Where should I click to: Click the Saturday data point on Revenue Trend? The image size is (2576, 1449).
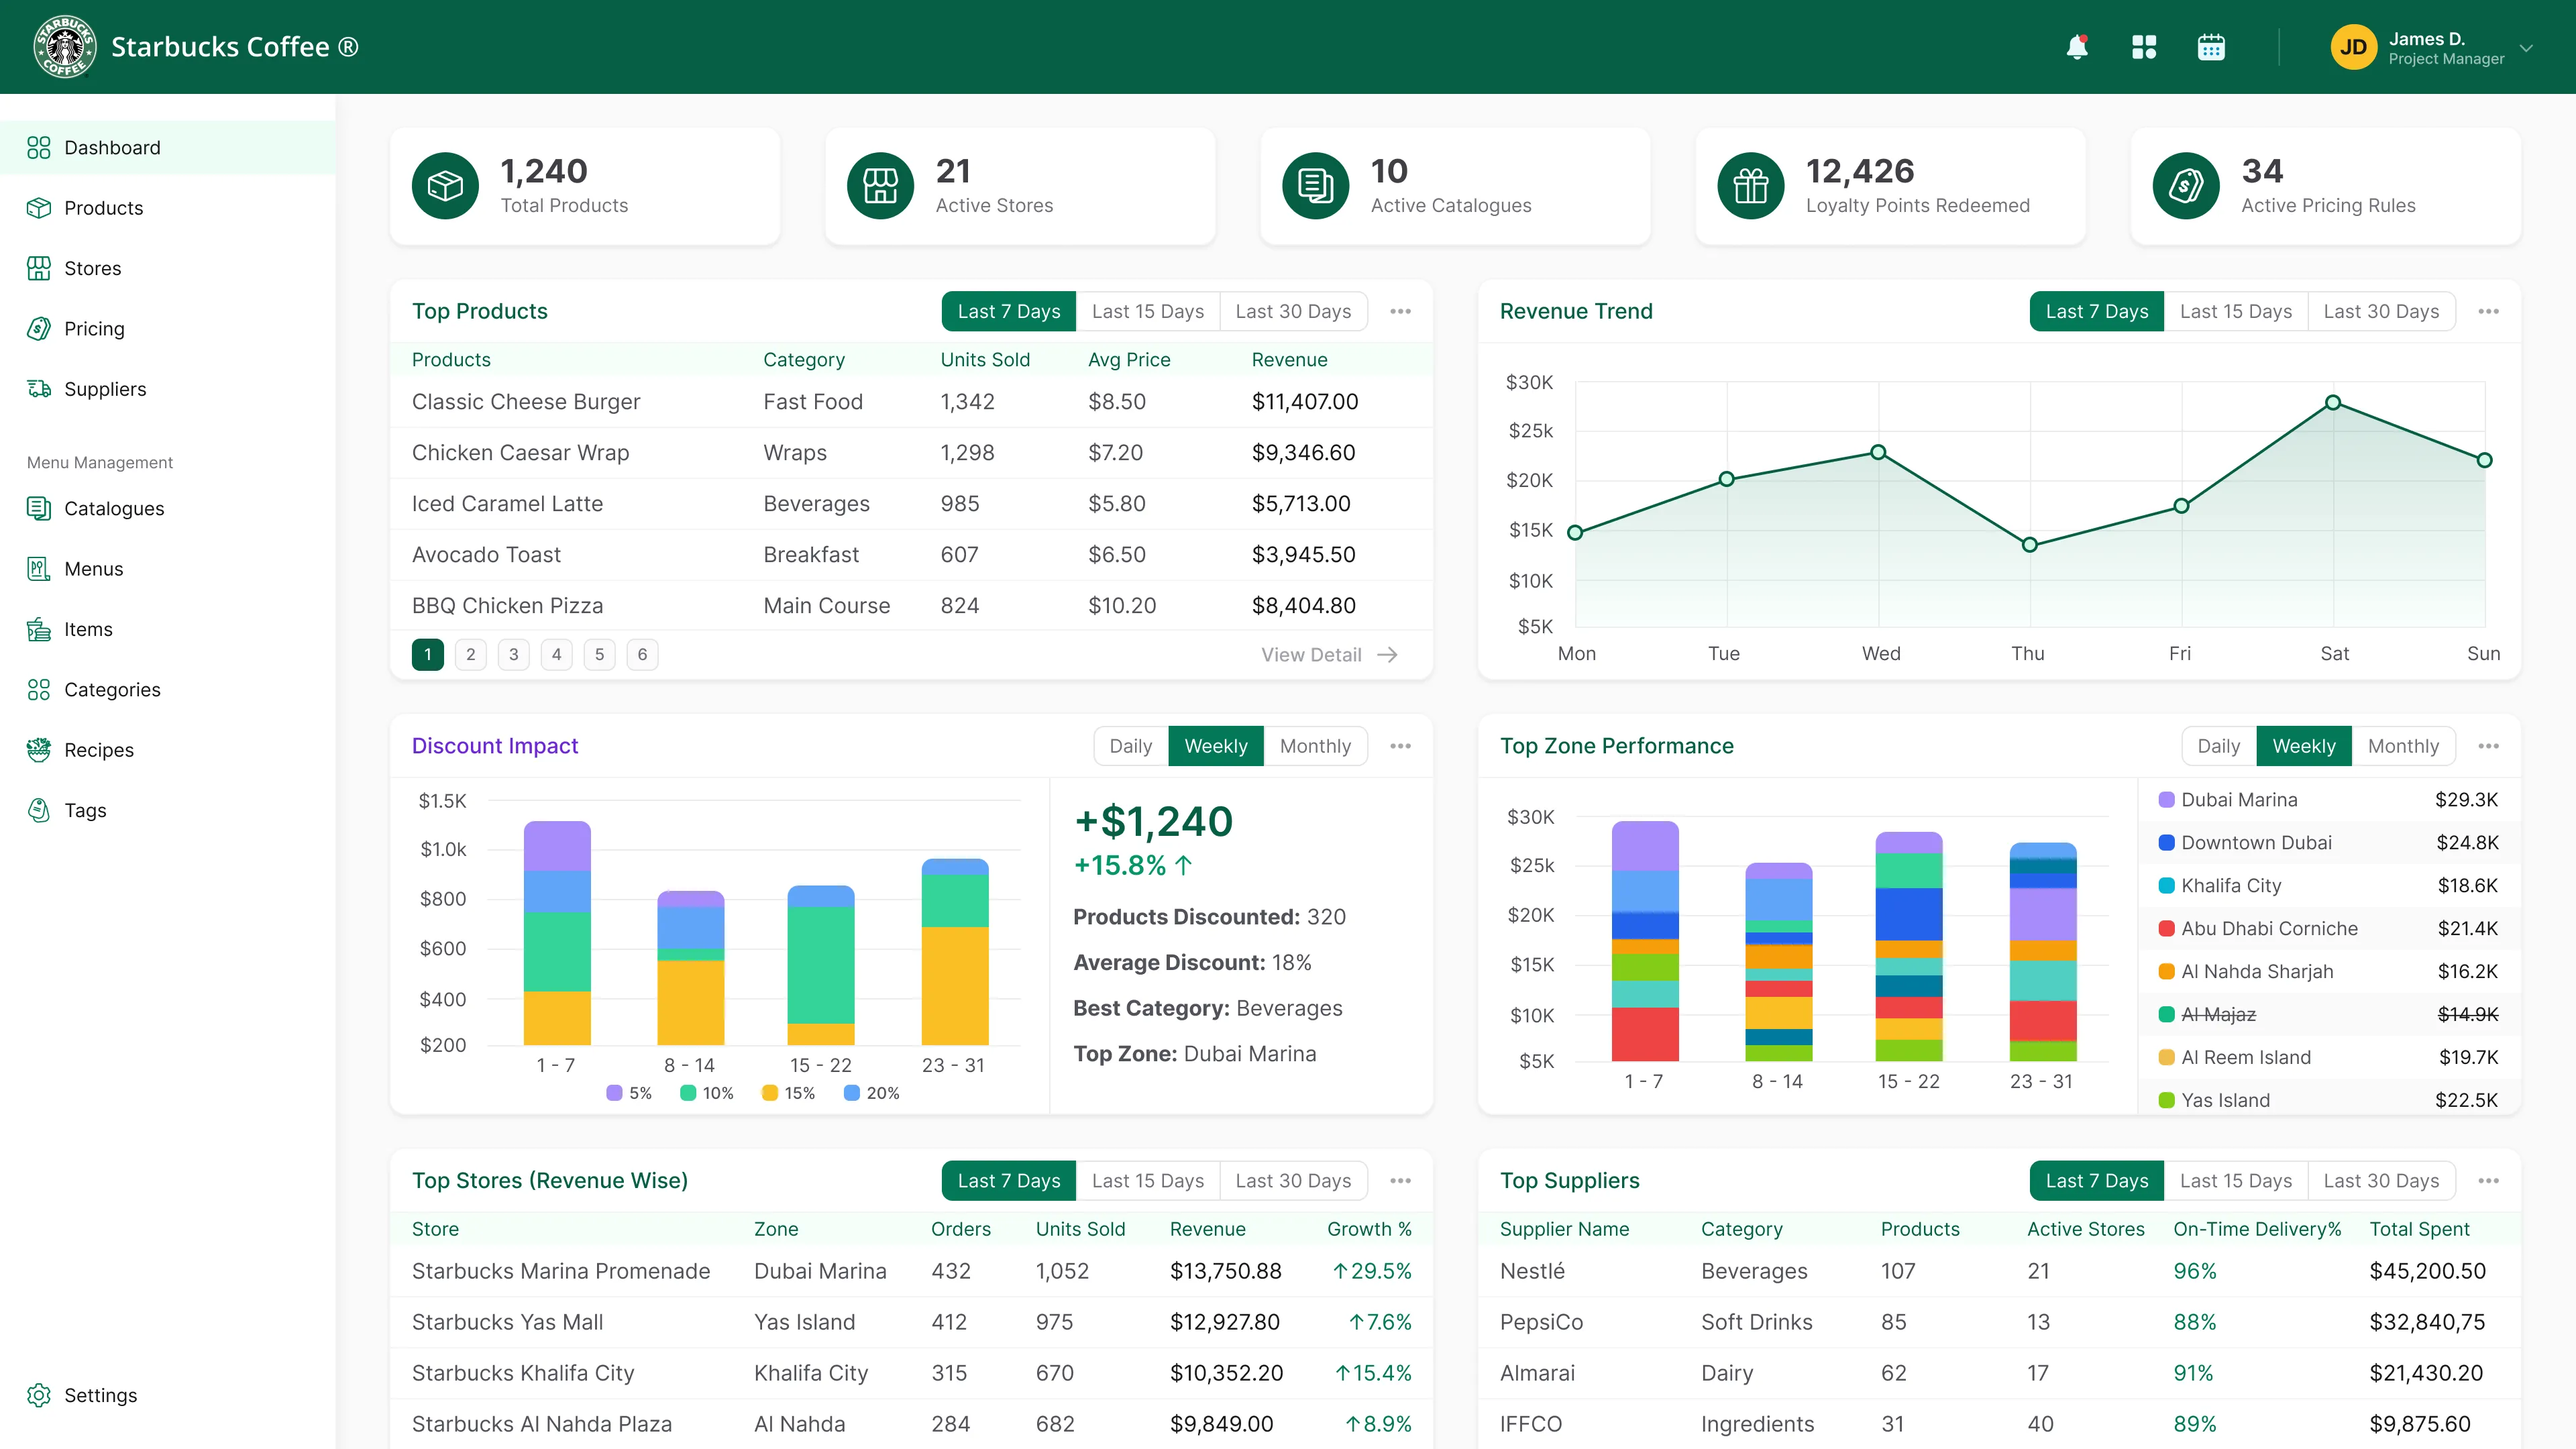[2333, 402]
